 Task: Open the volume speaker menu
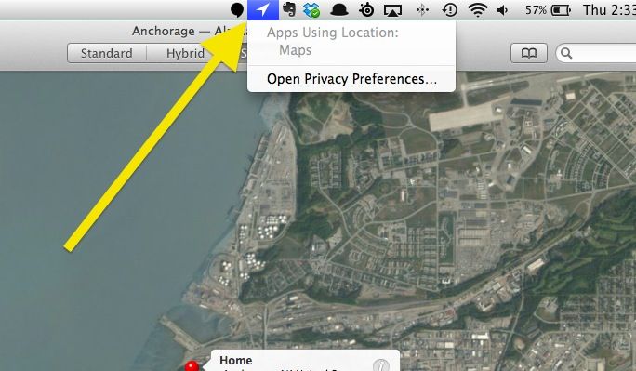[502, 10]
